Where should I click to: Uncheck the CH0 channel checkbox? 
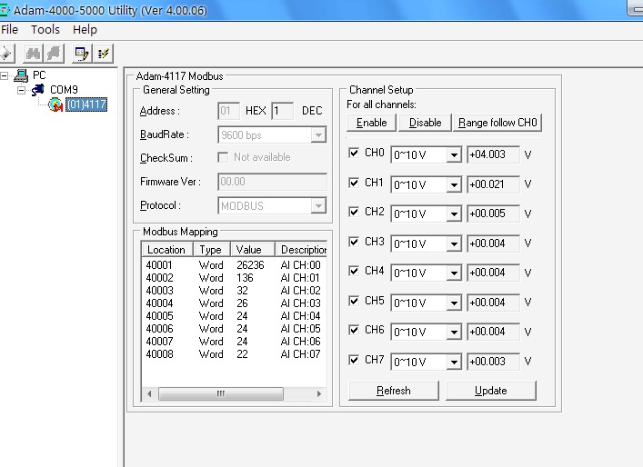354,153
